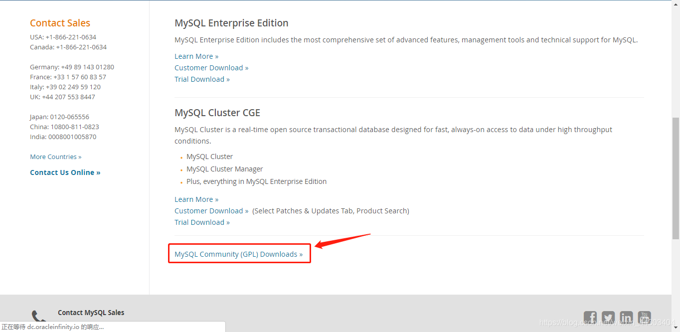The width and height of the screenshot is (680, 332).
Task: Click the MySQL Enterprise Edition heading
Action: tap(231, 23)
